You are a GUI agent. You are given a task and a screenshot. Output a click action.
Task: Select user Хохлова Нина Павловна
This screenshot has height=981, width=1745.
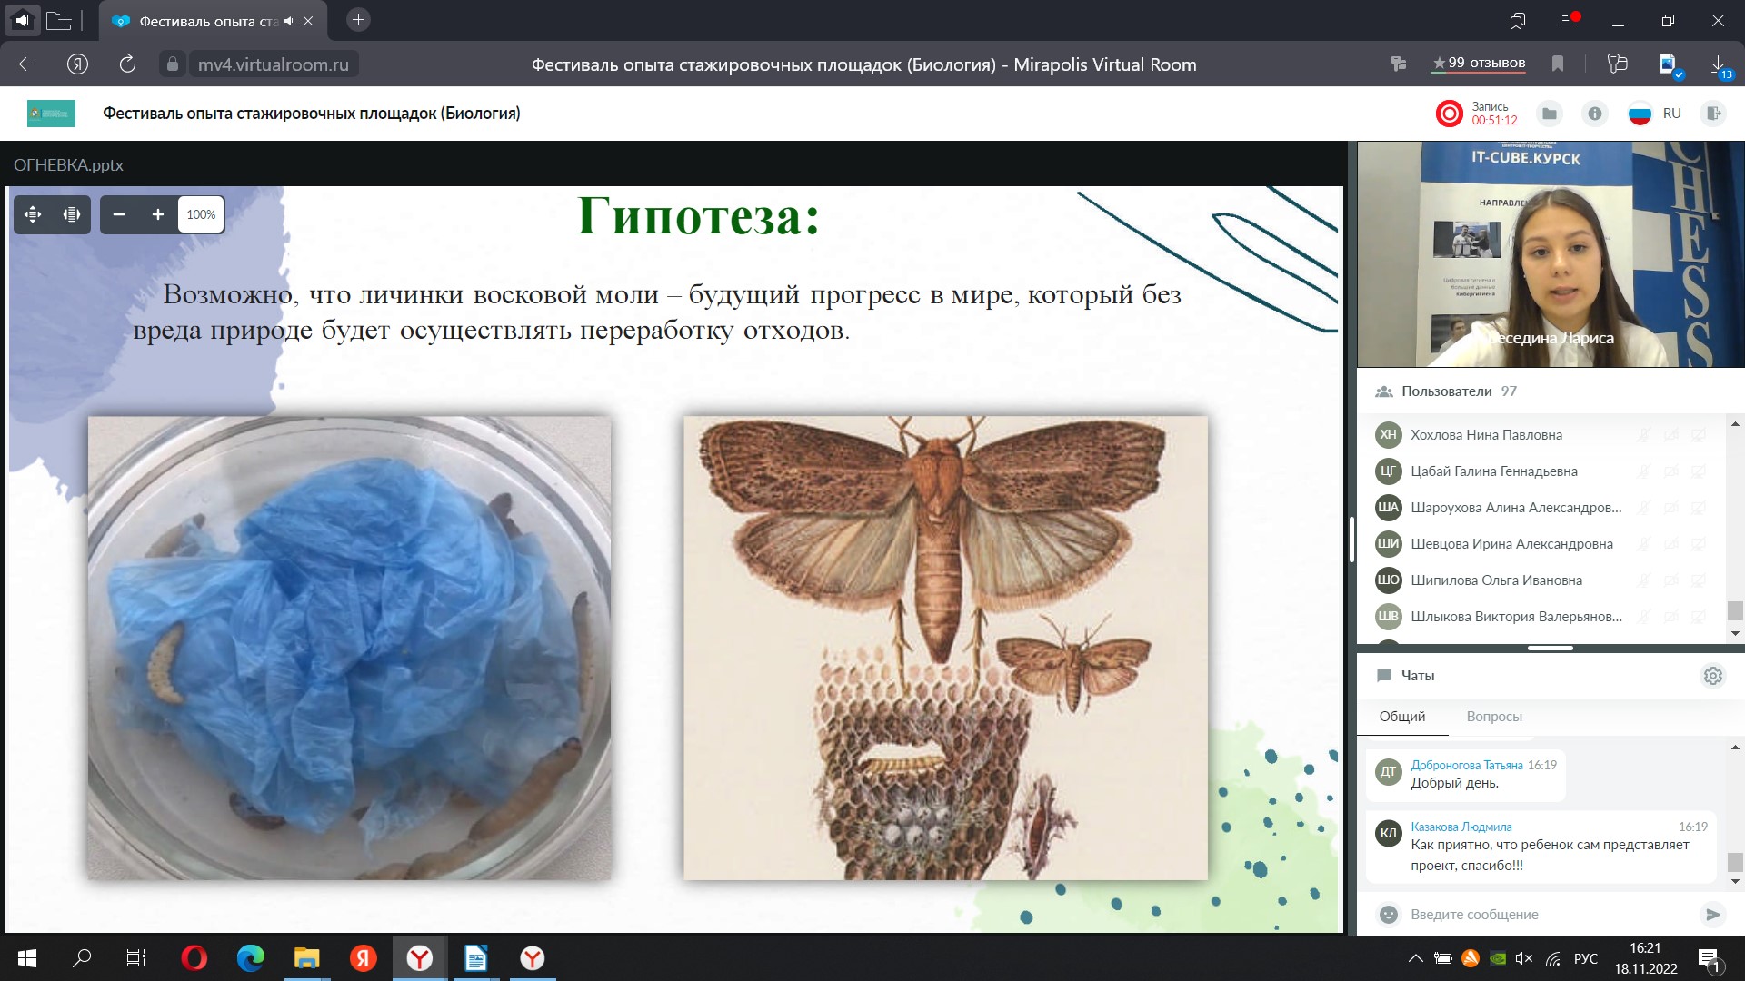click(x=1486, y=435)
